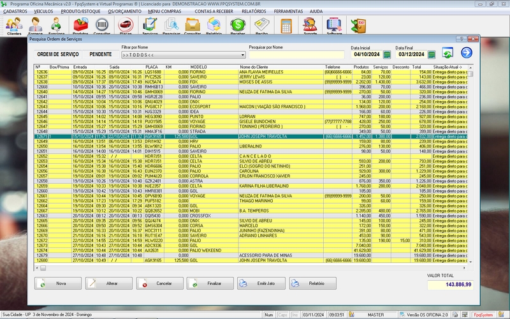This screenshot has height=319, width=510.
Task: Click the Receber dollar icon
Action: pos(238,26)
